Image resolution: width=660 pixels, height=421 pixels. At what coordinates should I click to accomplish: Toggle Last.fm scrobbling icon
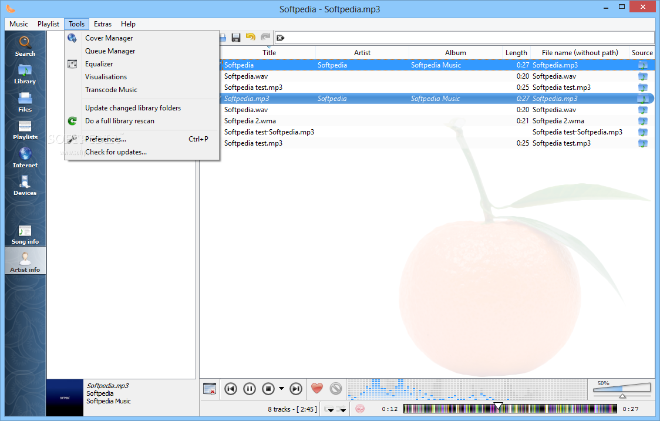point(360,409)
